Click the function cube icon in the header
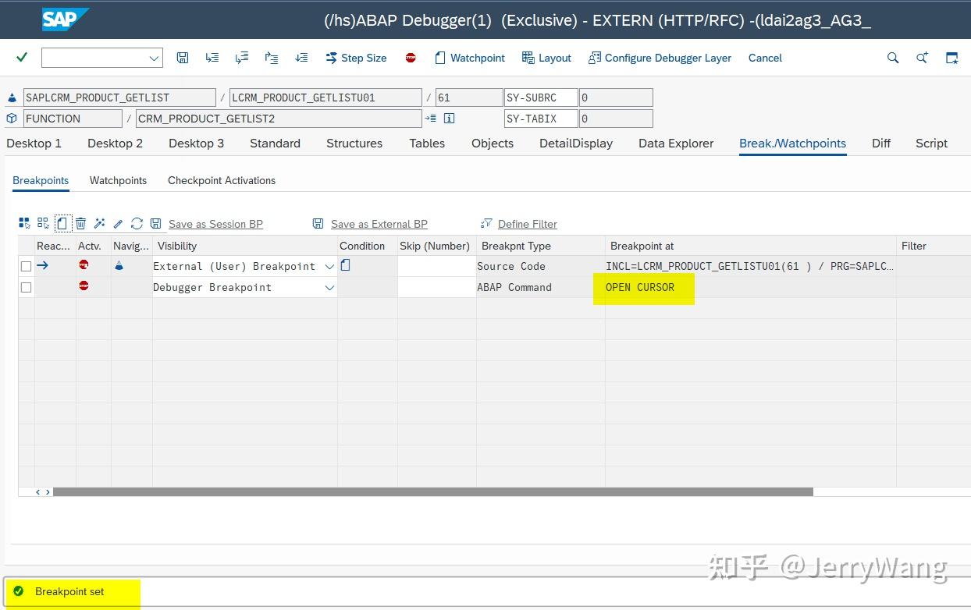Viewport: 971px width, 610px height. coord(12,119)
